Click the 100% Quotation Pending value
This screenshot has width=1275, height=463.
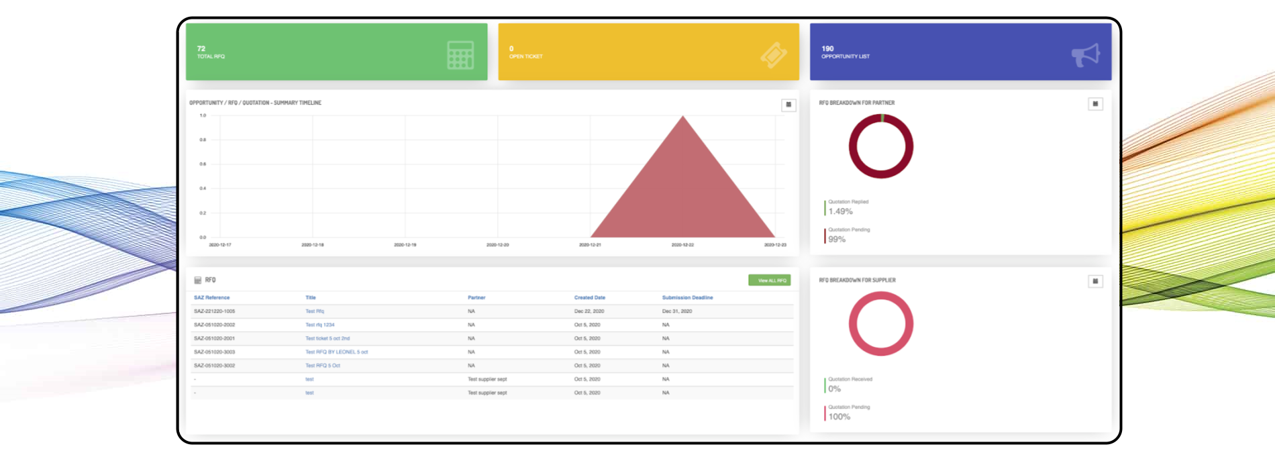pos(839,417)
